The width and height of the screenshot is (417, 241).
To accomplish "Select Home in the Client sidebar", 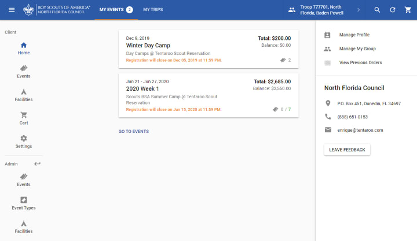I will [24, 49].
